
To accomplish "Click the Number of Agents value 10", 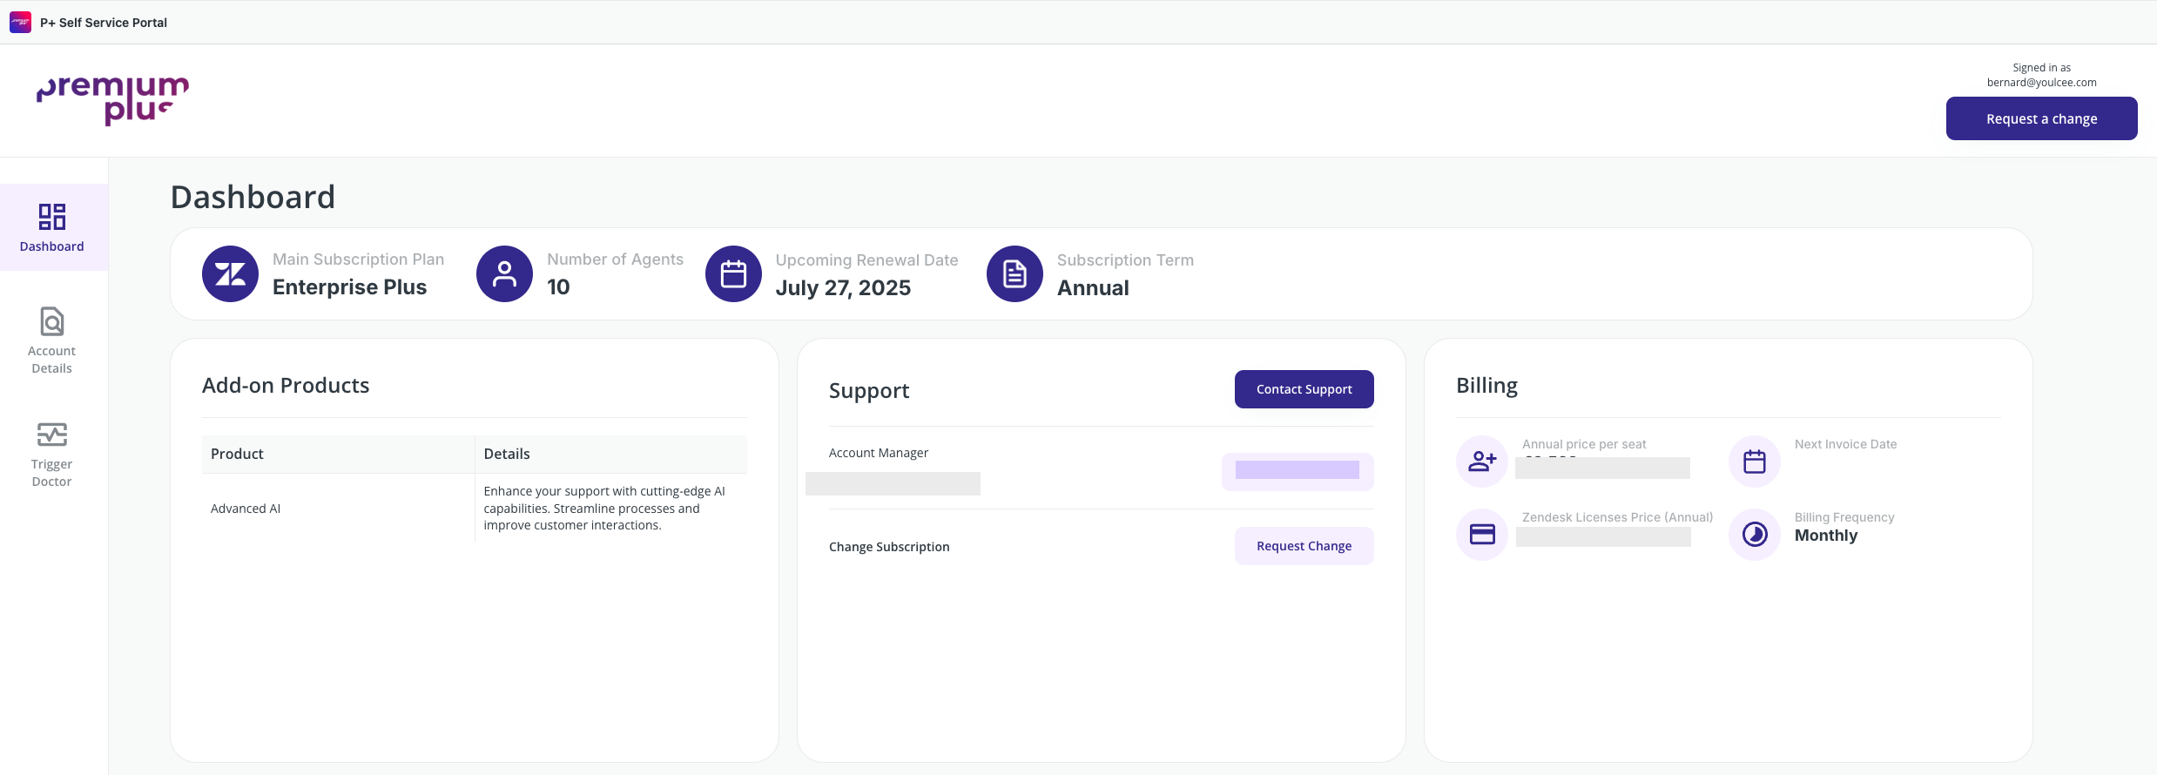I will [x=558, y=287].
